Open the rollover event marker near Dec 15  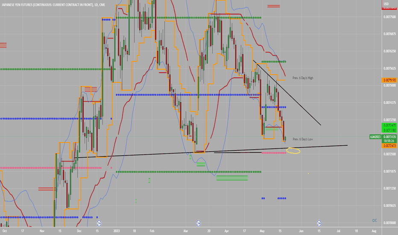click(x=99, y=223)
